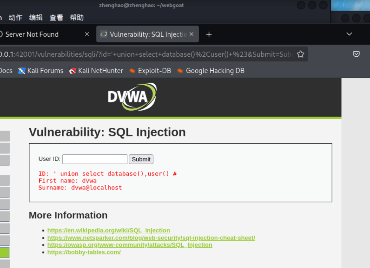Select the highlighted green sidebar menu item
This screenshot has width=370, height=268.
[5, 253]
